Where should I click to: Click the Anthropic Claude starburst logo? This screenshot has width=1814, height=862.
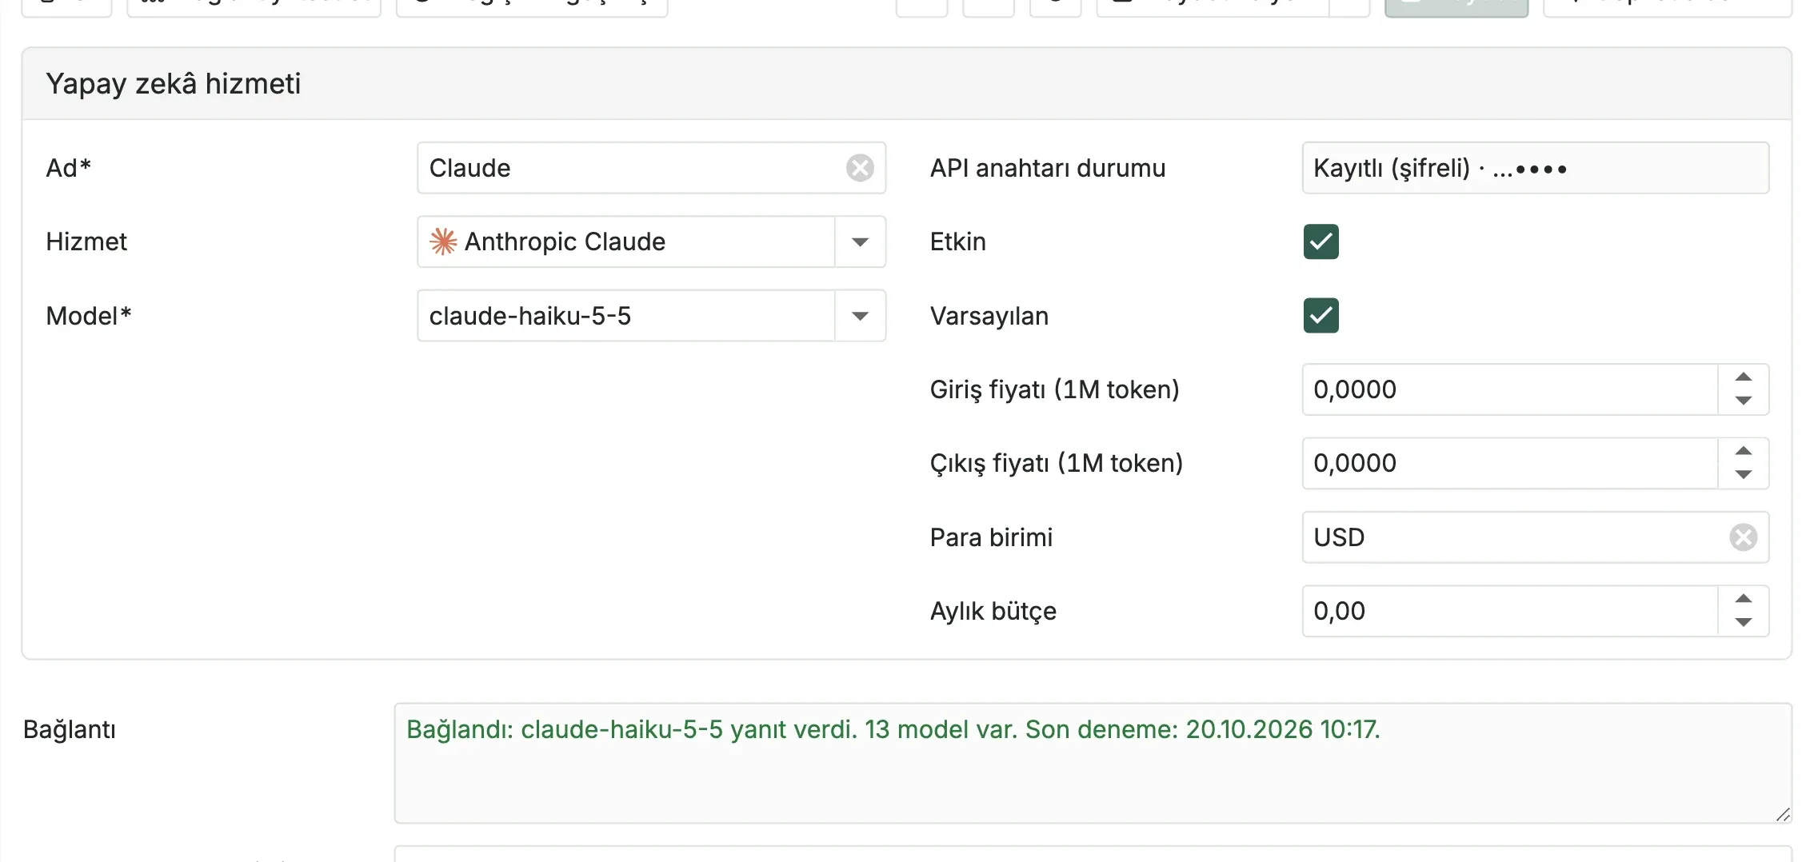(443, 241)
